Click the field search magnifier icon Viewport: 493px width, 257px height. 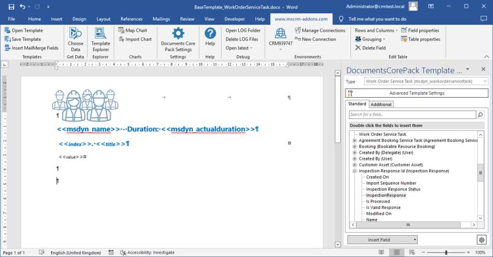[x=480, y=115]
